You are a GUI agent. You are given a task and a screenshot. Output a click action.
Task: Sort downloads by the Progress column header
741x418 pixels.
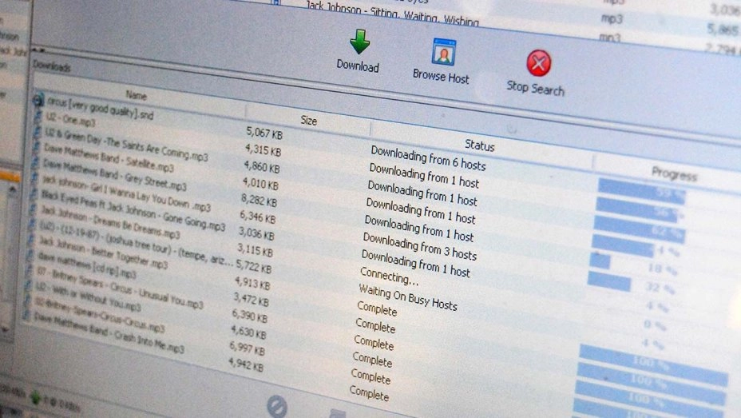click(x=674, y=173)
